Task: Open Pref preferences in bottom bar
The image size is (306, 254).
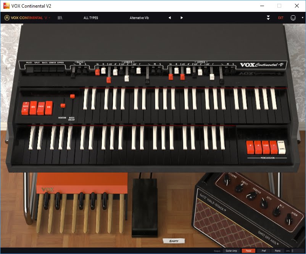Action: [264, 251]
